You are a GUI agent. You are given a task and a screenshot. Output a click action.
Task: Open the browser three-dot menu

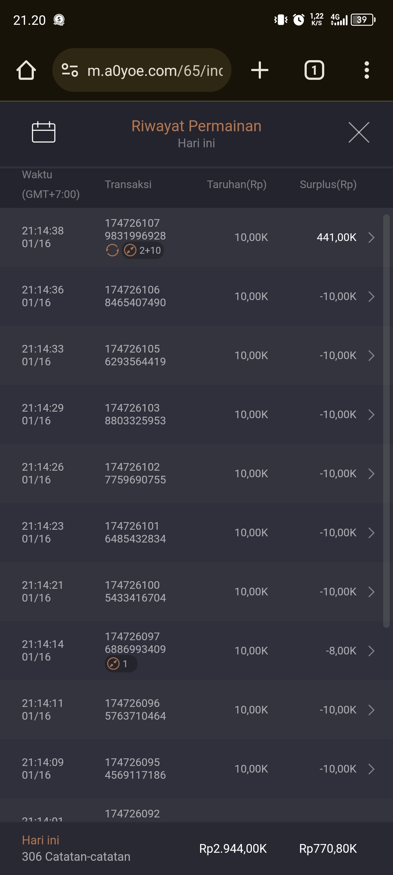click(x=367, y=70)
